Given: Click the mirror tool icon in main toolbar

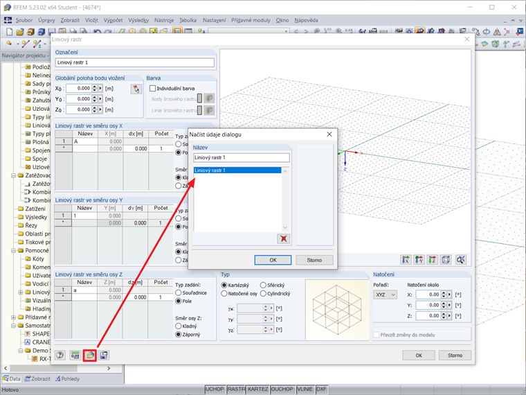Looking at the screenshot, I should 497,32.
